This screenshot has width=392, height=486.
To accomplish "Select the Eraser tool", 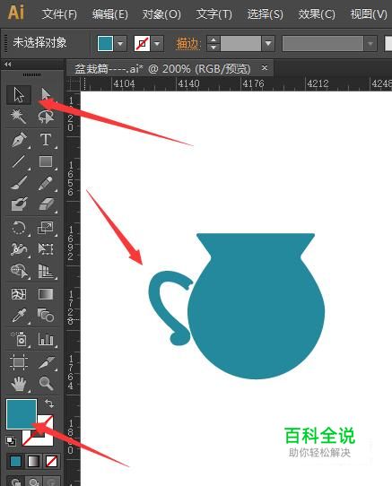I will 46,204.
